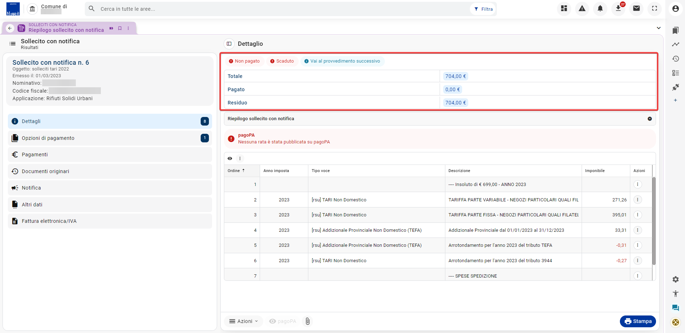Viewport: 685px width, 333px height.
Task: Click the Sollecito con notifica n. 6 title
Action: [51, 62]
